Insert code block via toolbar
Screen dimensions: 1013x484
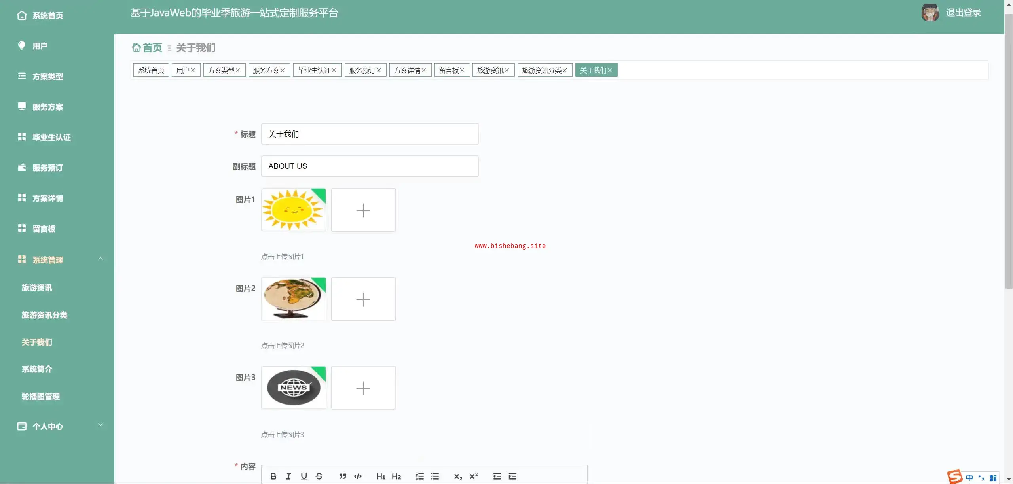[358, 476]
